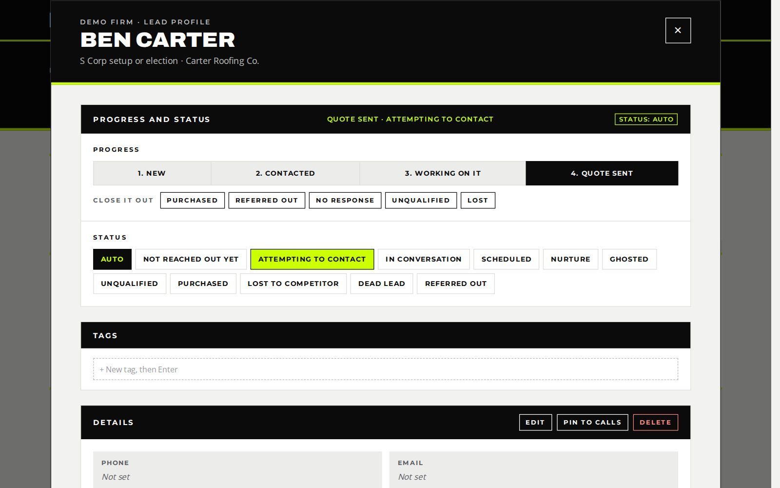
Task: Set progress to 1. New
Action: pos(152,173)
